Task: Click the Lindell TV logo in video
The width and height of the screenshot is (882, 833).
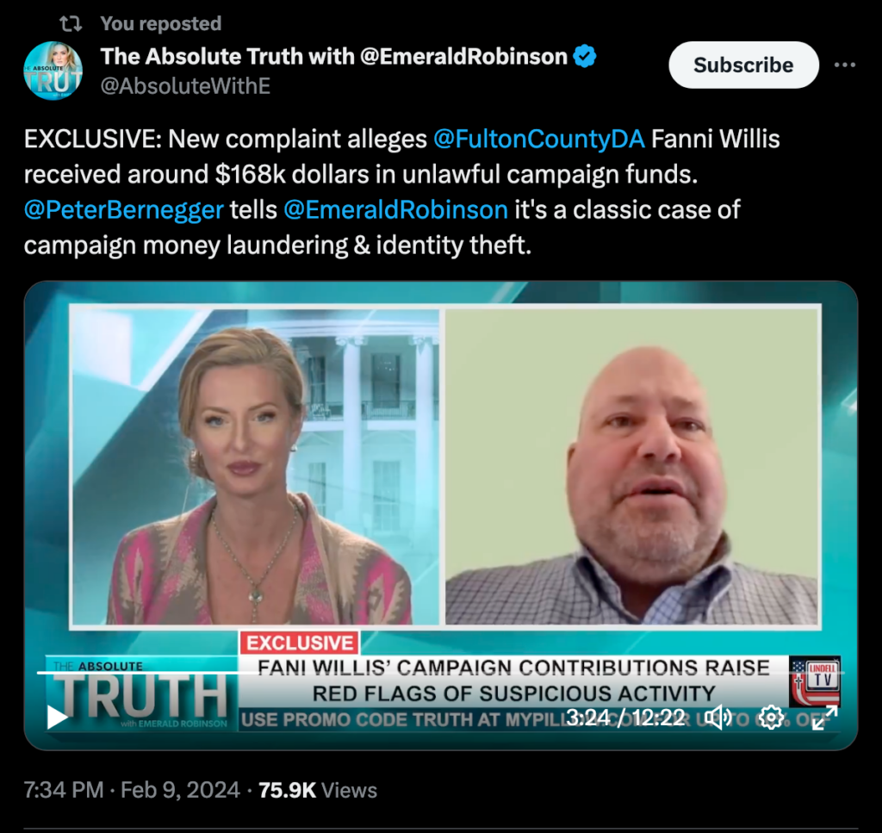Action: 815,681
